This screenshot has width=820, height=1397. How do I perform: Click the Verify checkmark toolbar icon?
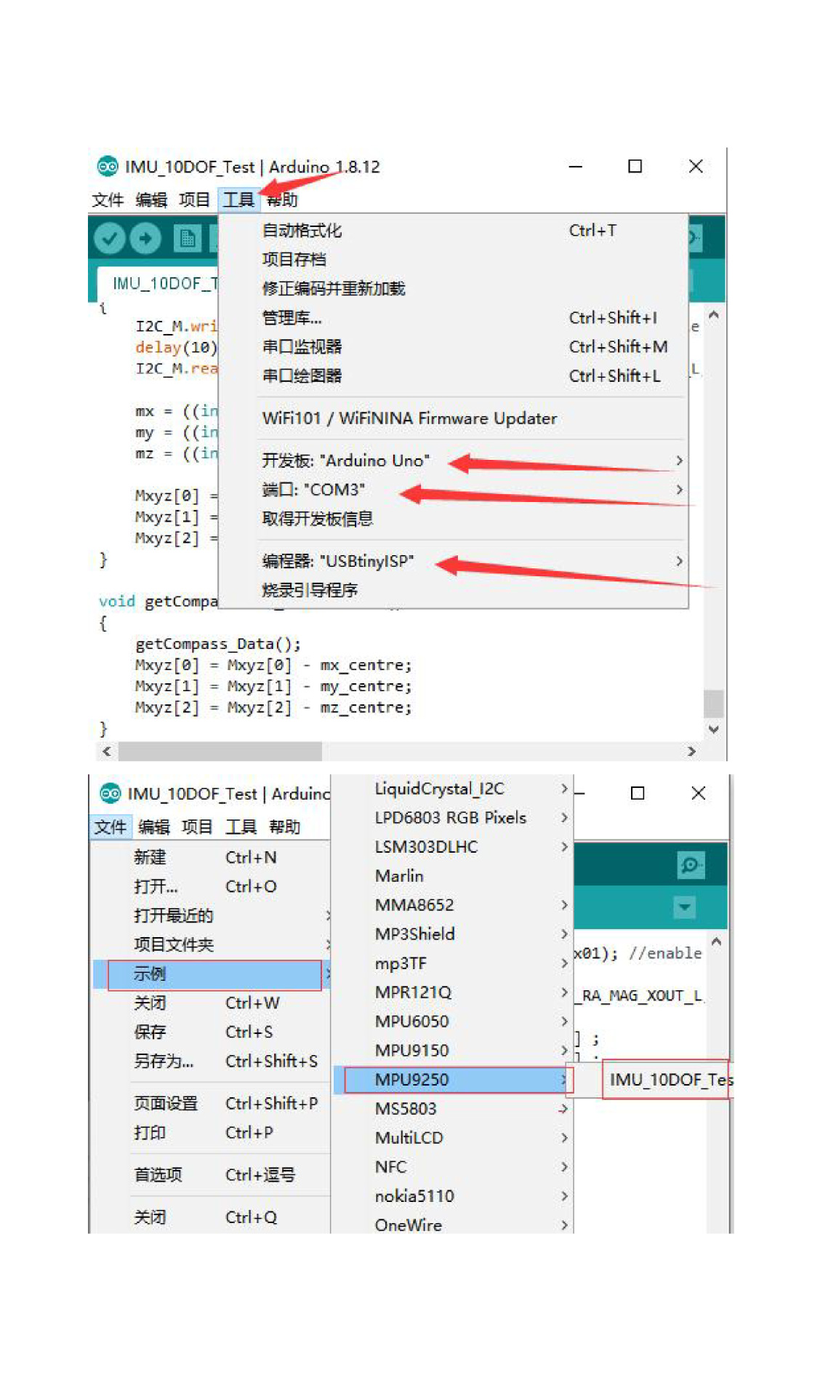[110, 238]
